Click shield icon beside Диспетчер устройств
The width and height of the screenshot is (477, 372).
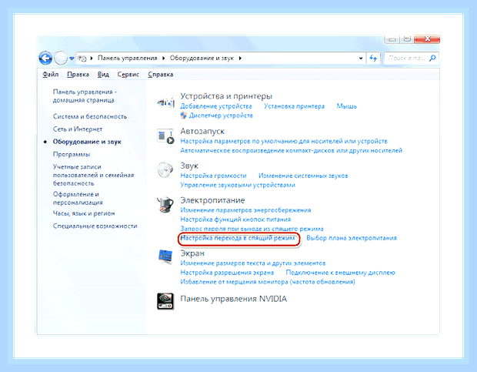click(x=183, y=116)
